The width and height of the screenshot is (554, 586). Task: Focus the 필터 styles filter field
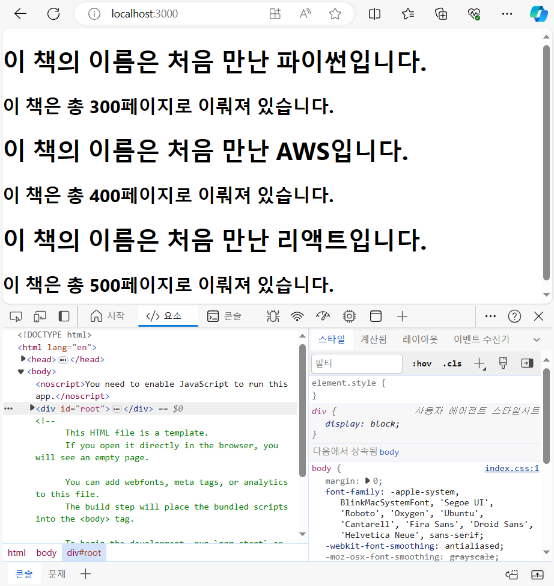(x=356, y=363)
